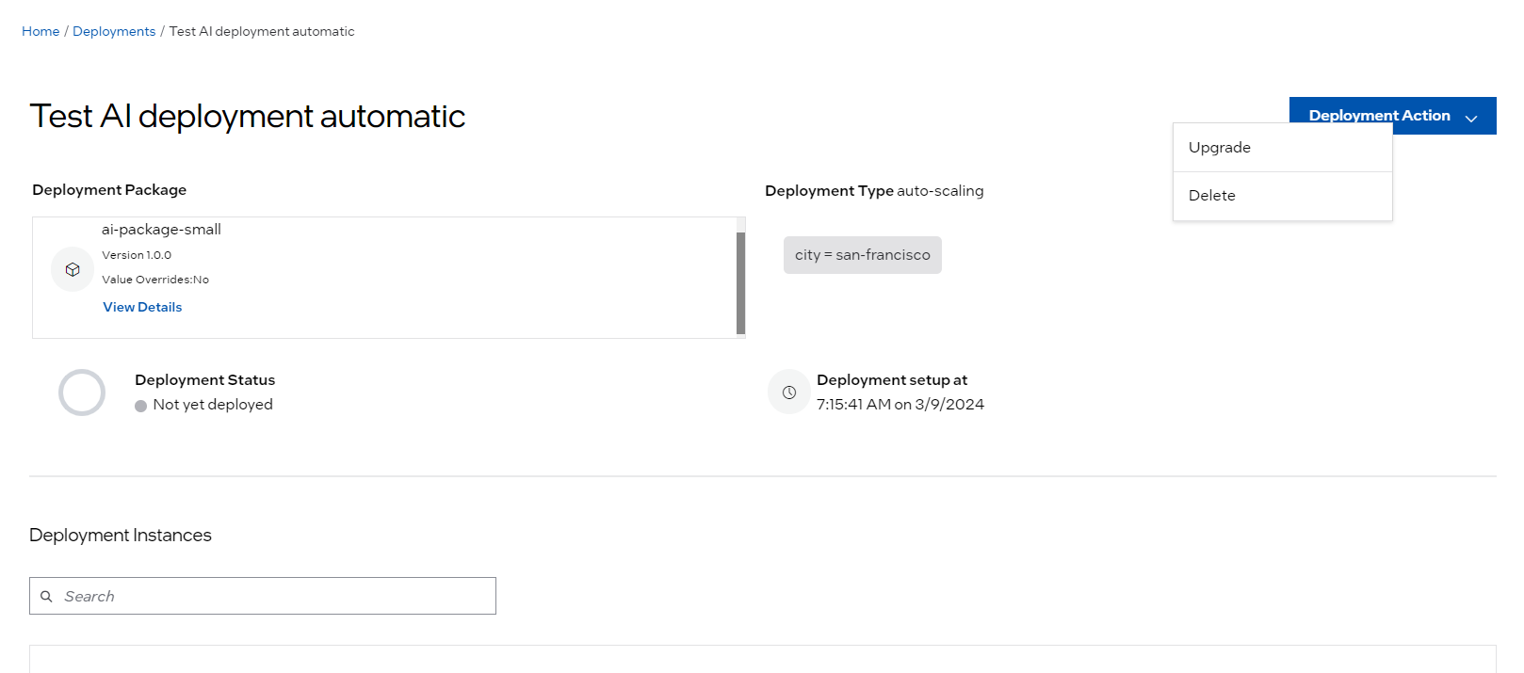This screenshot has width=1524, height=673.
Task: Click the Deployment Package list scrollbar
Action: [x=740, y=282]
